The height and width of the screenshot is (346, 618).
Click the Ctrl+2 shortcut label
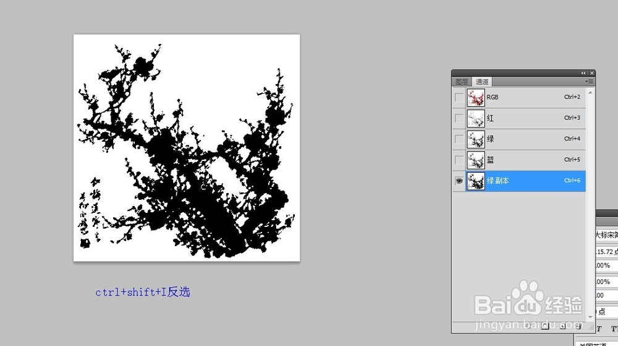pos(572,97)
